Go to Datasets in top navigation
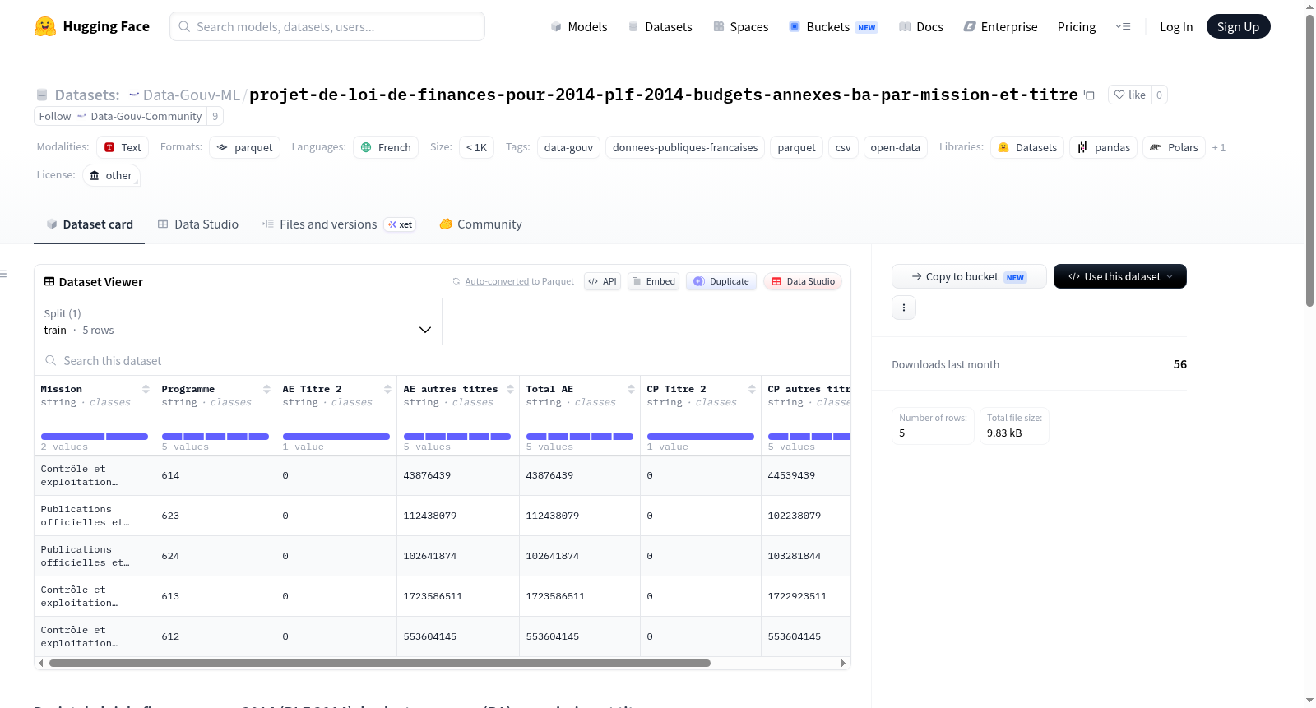 [660, 26]
